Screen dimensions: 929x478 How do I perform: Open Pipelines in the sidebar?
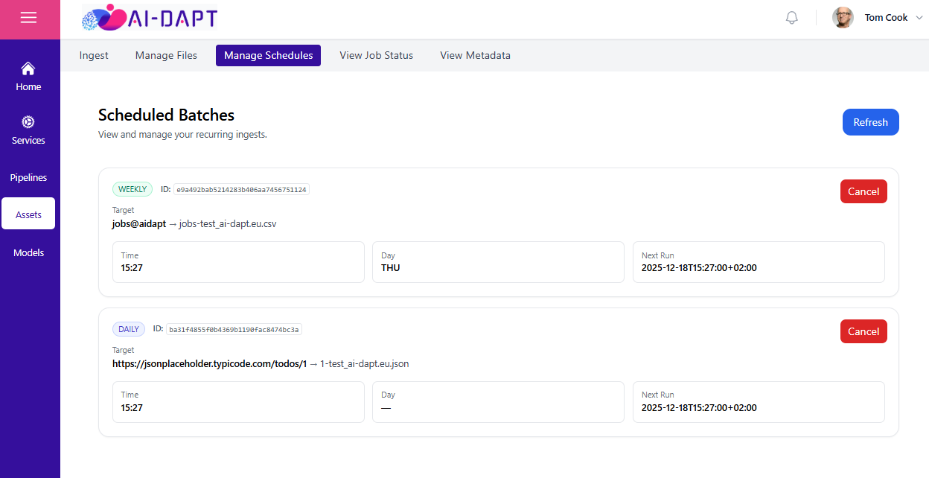click(x=28, y=178)
